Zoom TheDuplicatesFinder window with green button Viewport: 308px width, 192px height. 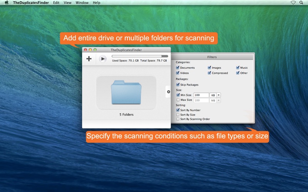(95, 50)
